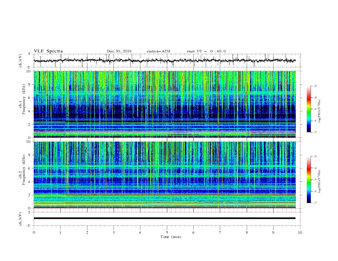Click the "-6" tick of ch.2 color bar
This screenshot has width=338, height=261.
315,191
